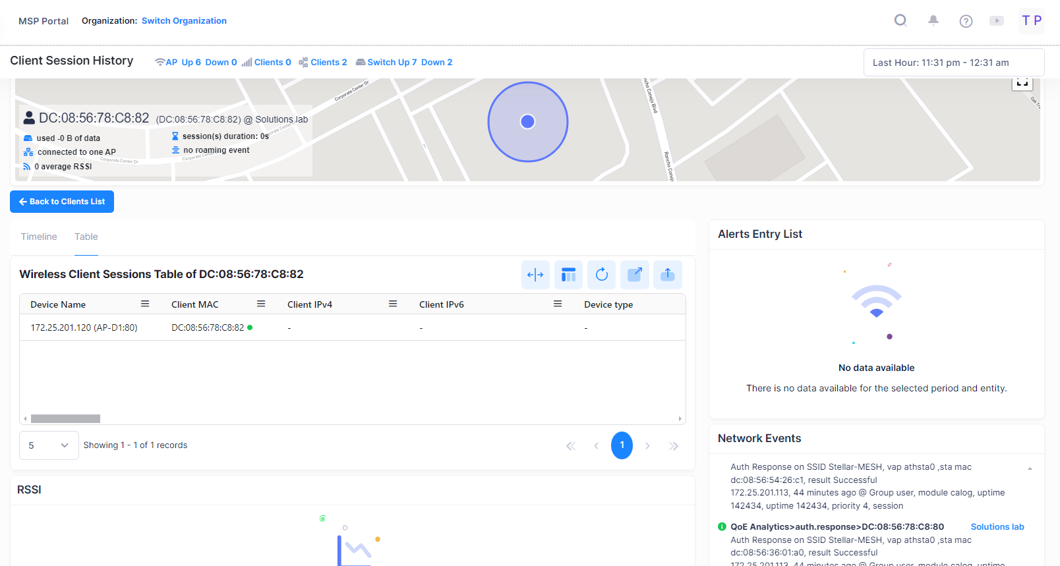This screenshot has width=1060, height=566.
Task: Open Switch Down 2 status link
Action: [437, 62]
